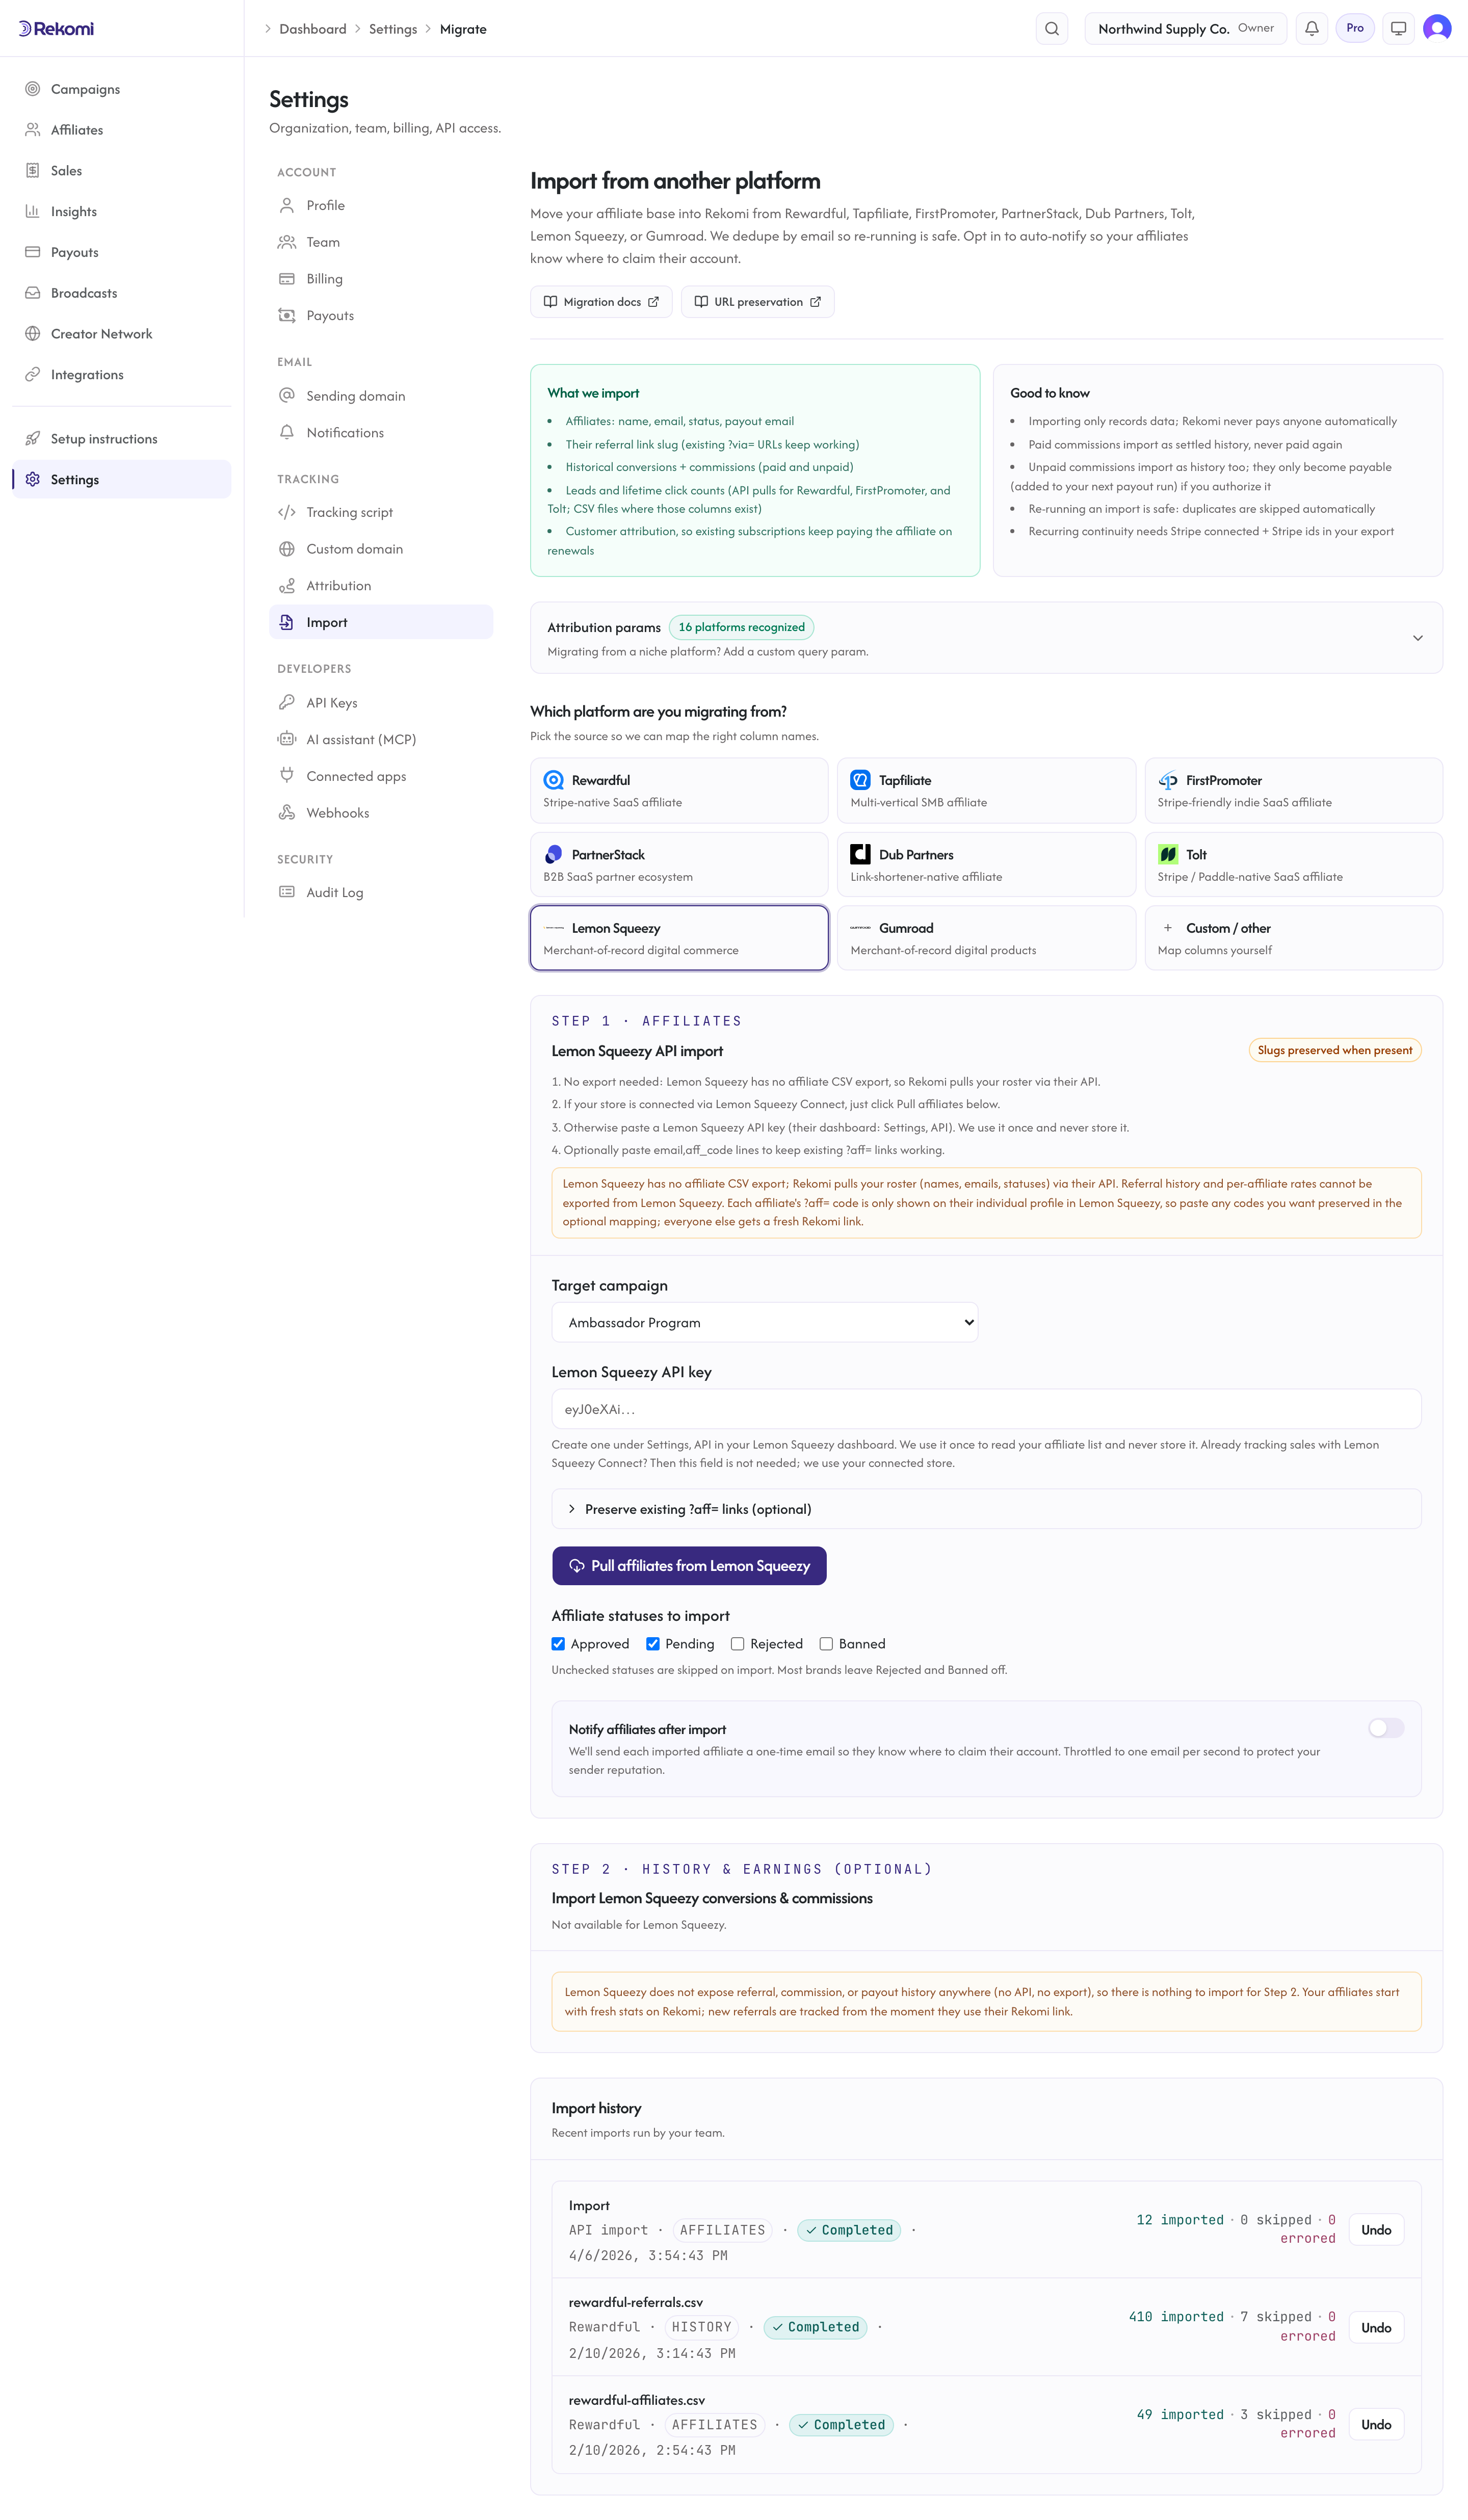Open Sending domain settings

381,396
